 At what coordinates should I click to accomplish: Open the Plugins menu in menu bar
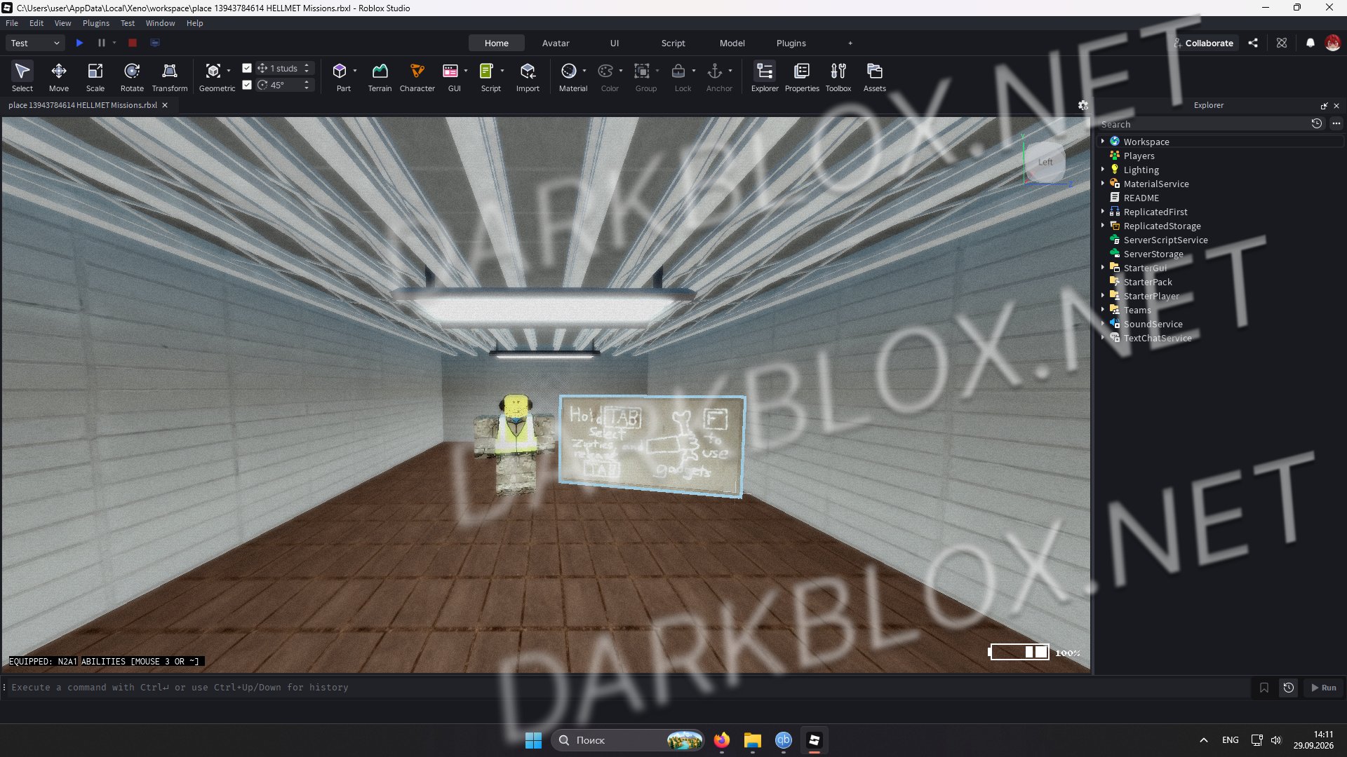click(x=96, y=23)
